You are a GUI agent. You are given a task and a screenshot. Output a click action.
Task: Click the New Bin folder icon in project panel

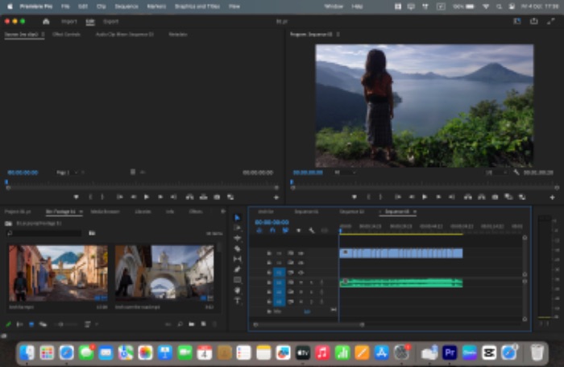192,324
